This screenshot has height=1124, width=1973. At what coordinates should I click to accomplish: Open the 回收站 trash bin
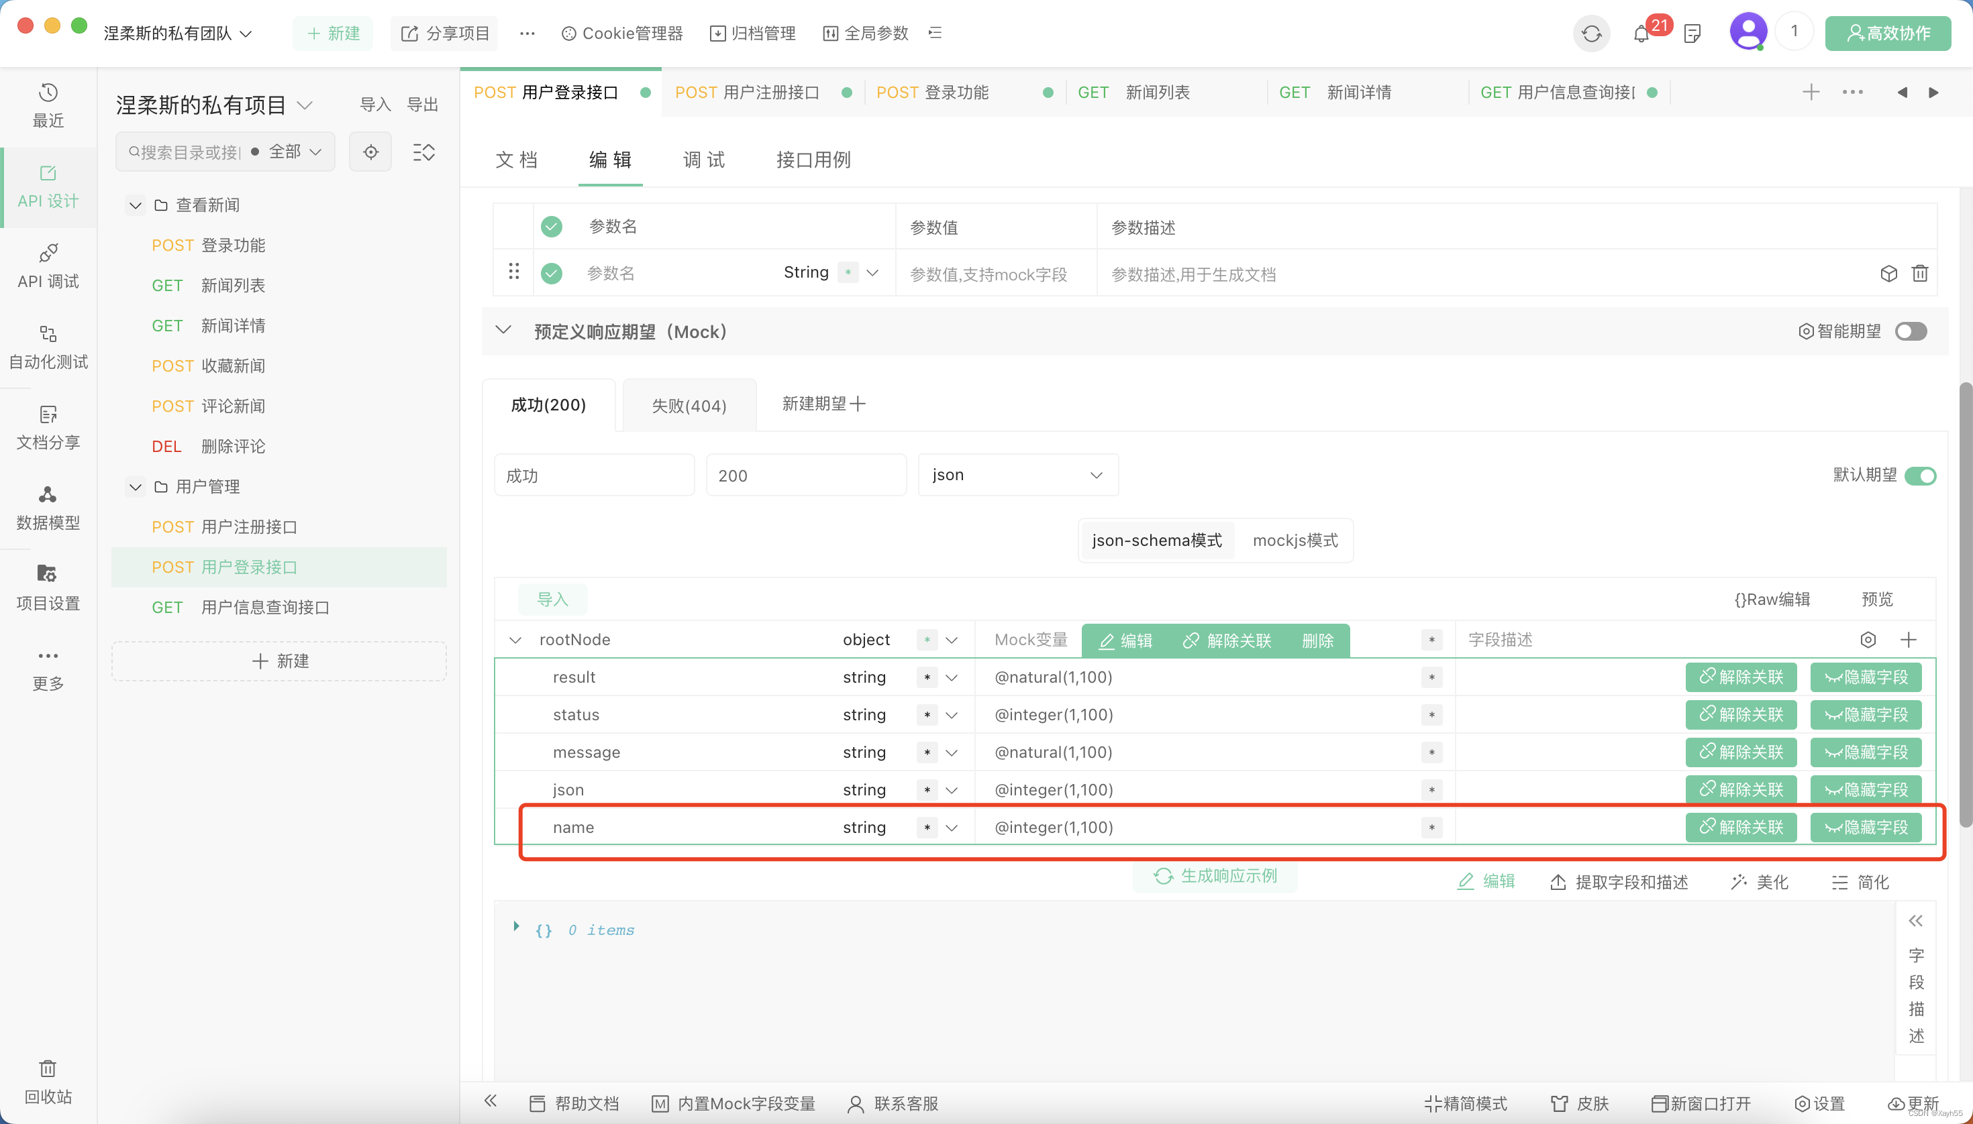(x=48, y=1082)
